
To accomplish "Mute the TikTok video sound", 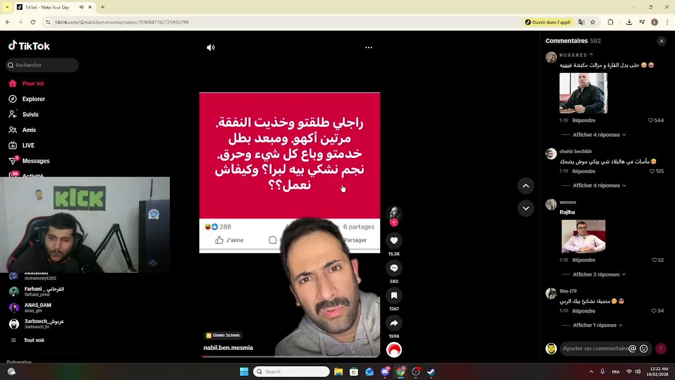I will click(210, 47).
